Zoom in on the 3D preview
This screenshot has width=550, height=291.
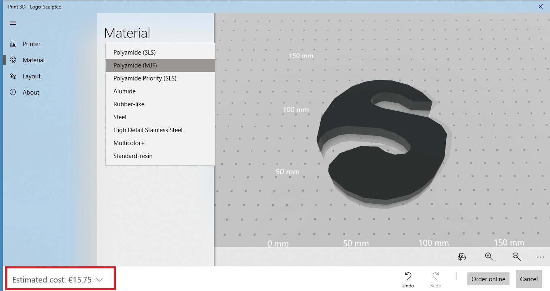[489, 257]
